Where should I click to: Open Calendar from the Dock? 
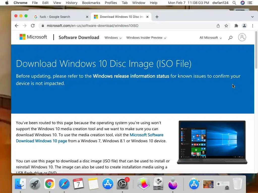pos(79,184)
